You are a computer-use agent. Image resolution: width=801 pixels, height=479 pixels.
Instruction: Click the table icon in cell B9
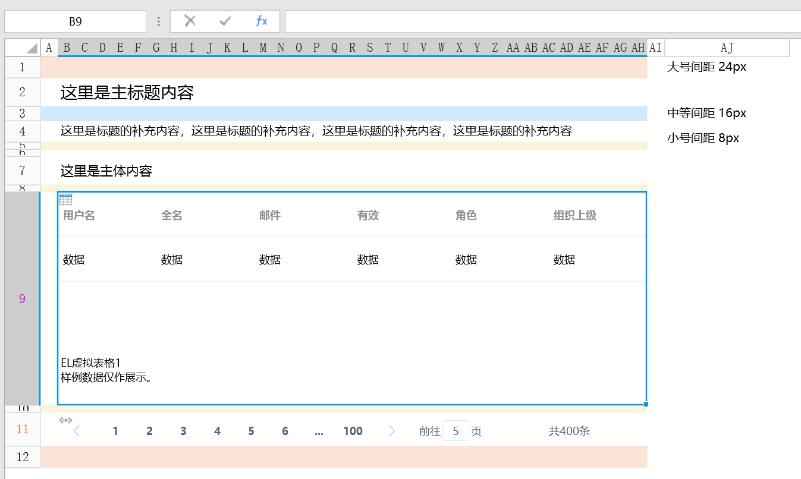click(65, 199)
